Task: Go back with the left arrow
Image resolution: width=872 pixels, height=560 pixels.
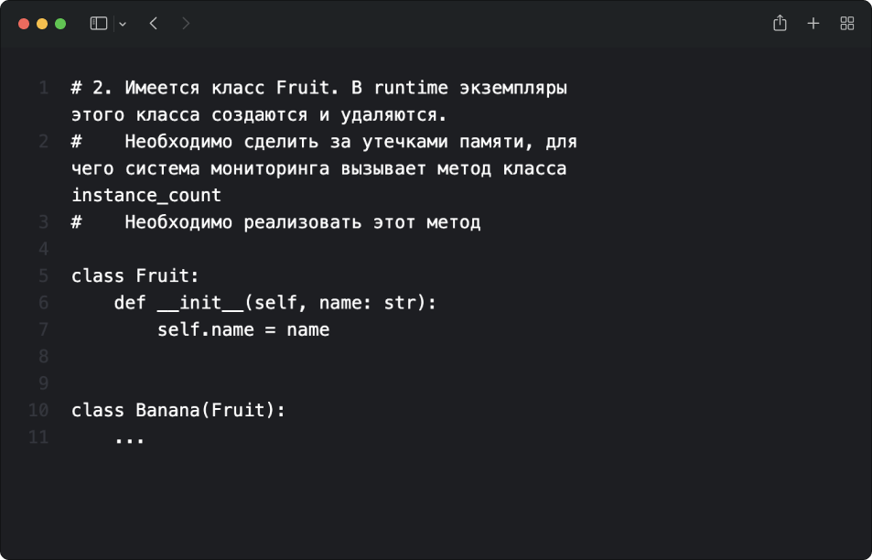Action: (x=154, y=24)
